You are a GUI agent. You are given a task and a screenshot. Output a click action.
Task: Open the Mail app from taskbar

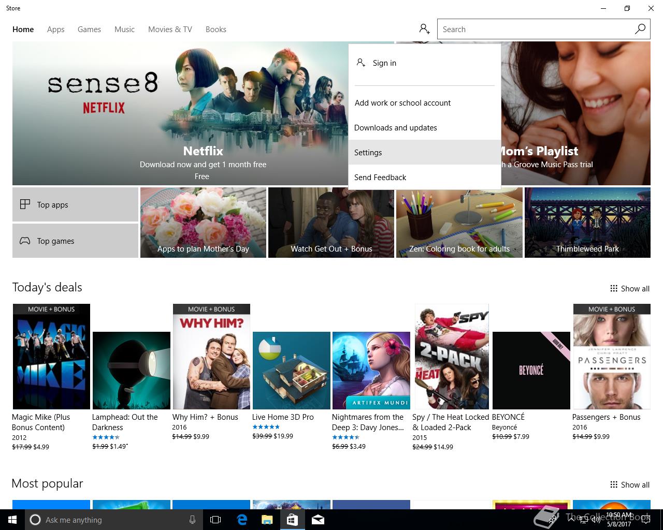[x=318, y=520]
